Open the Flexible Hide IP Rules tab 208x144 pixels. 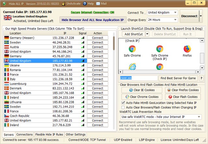click(49, 134)
